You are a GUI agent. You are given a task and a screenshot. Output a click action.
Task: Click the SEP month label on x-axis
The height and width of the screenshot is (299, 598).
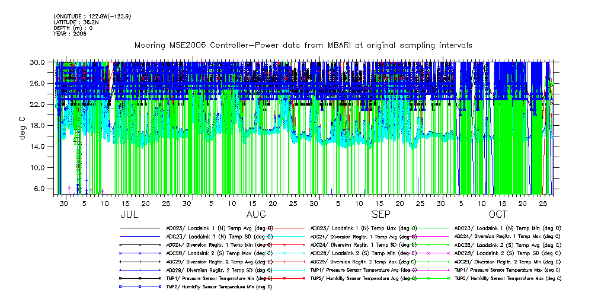click(x=380, y=214)
